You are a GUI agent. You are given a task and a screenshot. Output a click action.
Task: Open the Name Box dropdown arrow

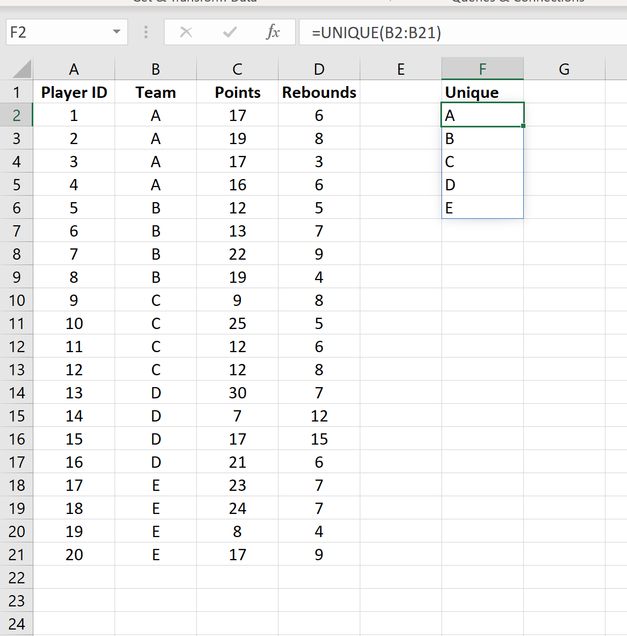click(x=117, y=32)
